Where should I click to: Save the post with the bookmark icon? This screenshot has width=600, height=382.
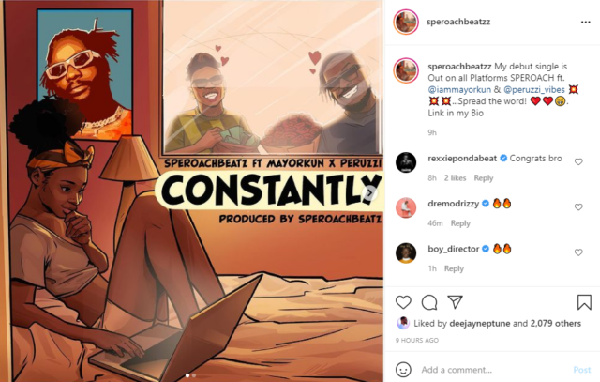(x=584, y=302)
